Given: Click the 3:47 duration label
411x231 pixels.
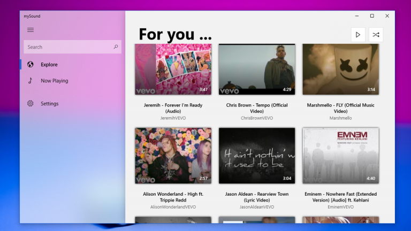Looking at the screenshot, I should point(203,90).
